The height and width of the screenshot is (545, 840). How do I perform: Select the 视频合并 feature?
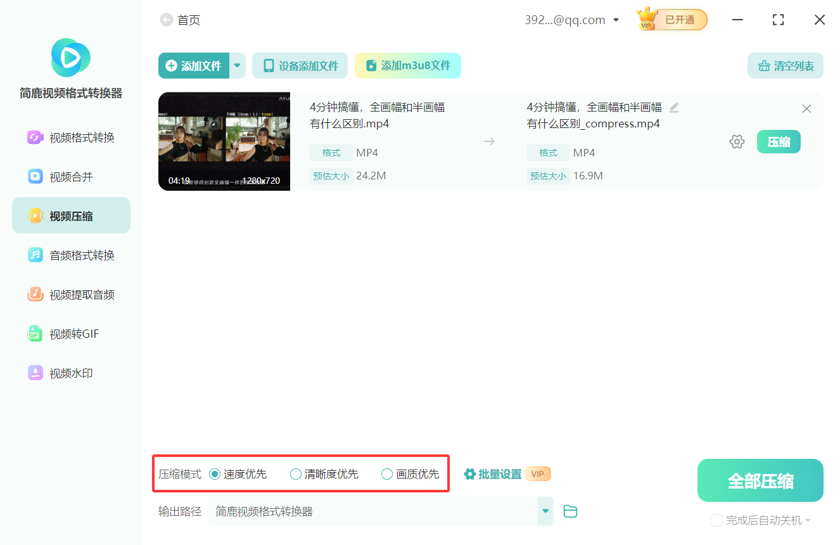click(70, 176)
